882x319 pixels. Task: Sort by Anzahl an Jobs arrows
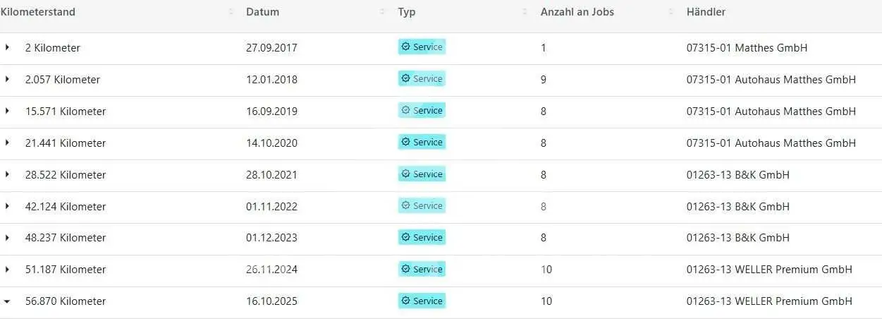[672, 12]
